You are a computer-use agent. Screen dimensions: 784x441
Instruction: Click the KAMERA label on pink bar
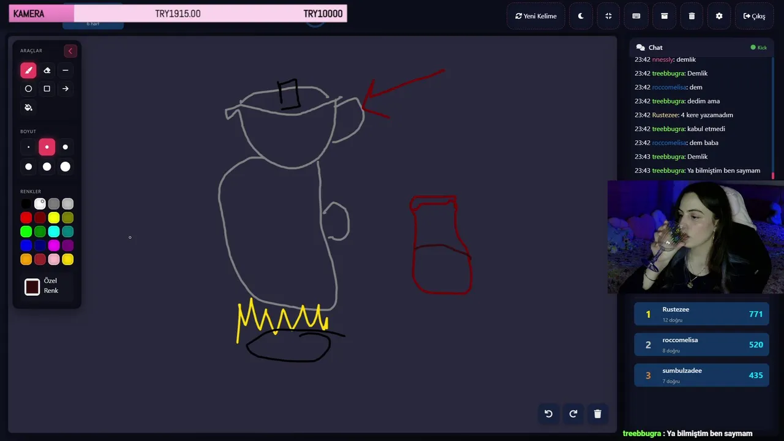[x=29, y=13]
